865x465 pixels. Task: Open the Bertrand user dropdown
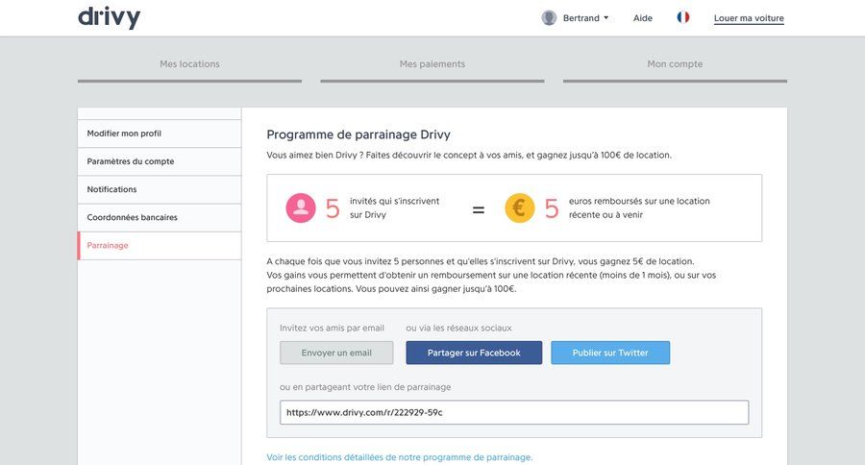[585, 17]
